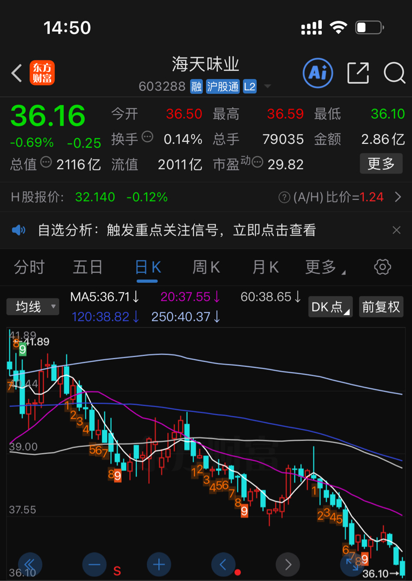Image resolution: width=412 pixels, height=581 pixels.
Task: Tap the green 9 signal marker
Action: [x=23, y=350]
